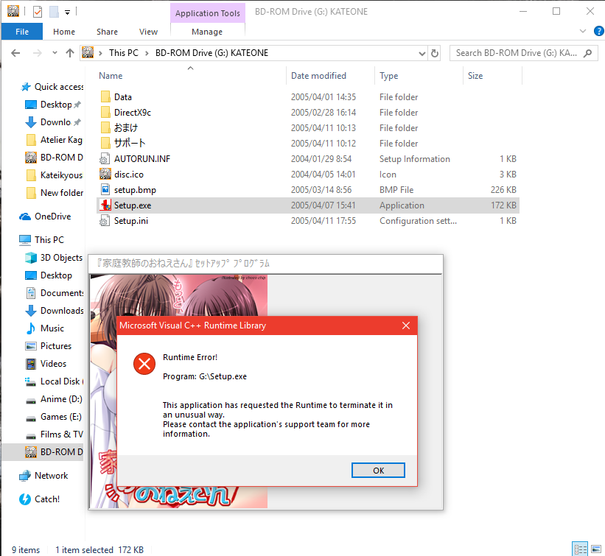Click the setup program window title bar

pos(265,264)
